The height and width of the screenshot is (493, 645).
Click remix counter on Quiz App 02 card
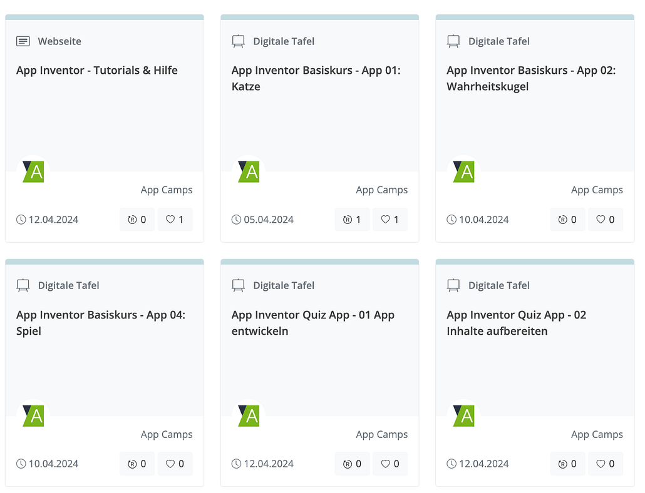(x=568, y=464)
